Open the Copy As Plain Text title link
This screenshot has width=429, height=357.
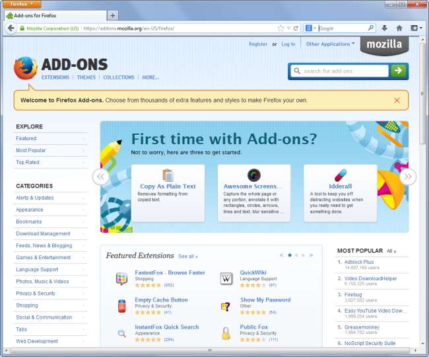click(x=168, y=186)
